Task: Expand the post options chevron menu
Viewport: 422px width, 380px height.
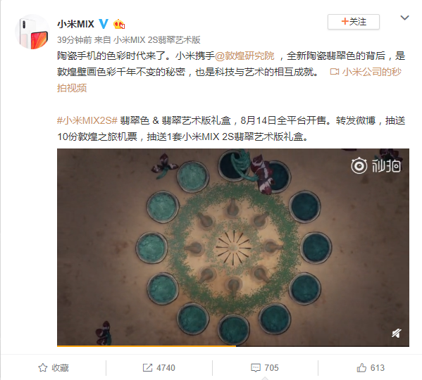Action: (404, 18)
